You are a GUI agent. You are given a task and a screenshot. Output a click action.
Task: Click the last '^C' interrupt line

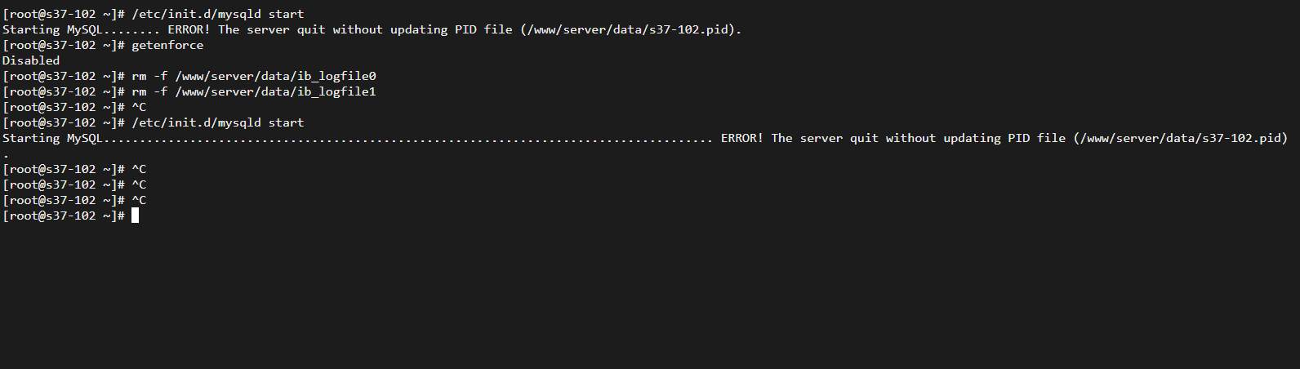pos(139,200)
